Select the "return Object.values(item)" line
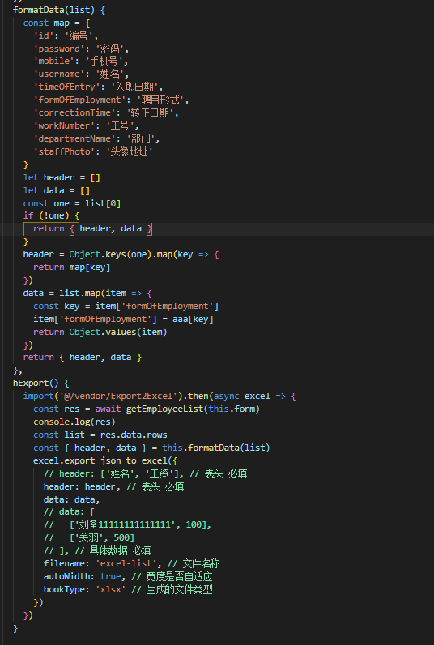Image resolution: width=434 pixels, height=645 pixels. (x=100, y=332)
